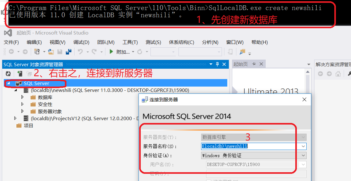Pin the SQL Server 对象资源管理器 panel
The image size is (351, 181).
[x=217, y=64]
